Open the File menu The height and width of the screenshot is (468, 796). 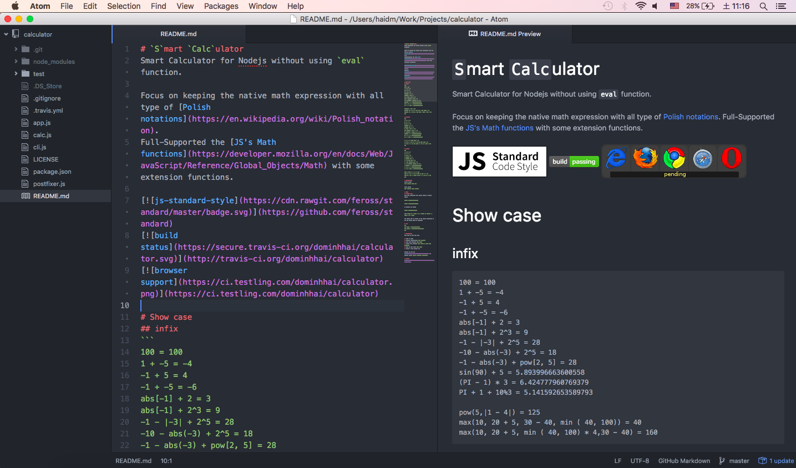pyautogui.click(x=67, y=6)
